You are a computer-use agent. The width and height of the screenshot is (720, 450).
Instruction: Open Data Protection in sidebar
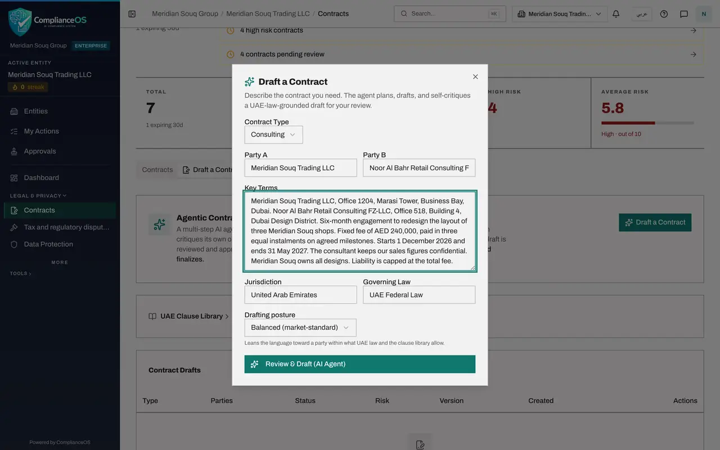point(60,244)
